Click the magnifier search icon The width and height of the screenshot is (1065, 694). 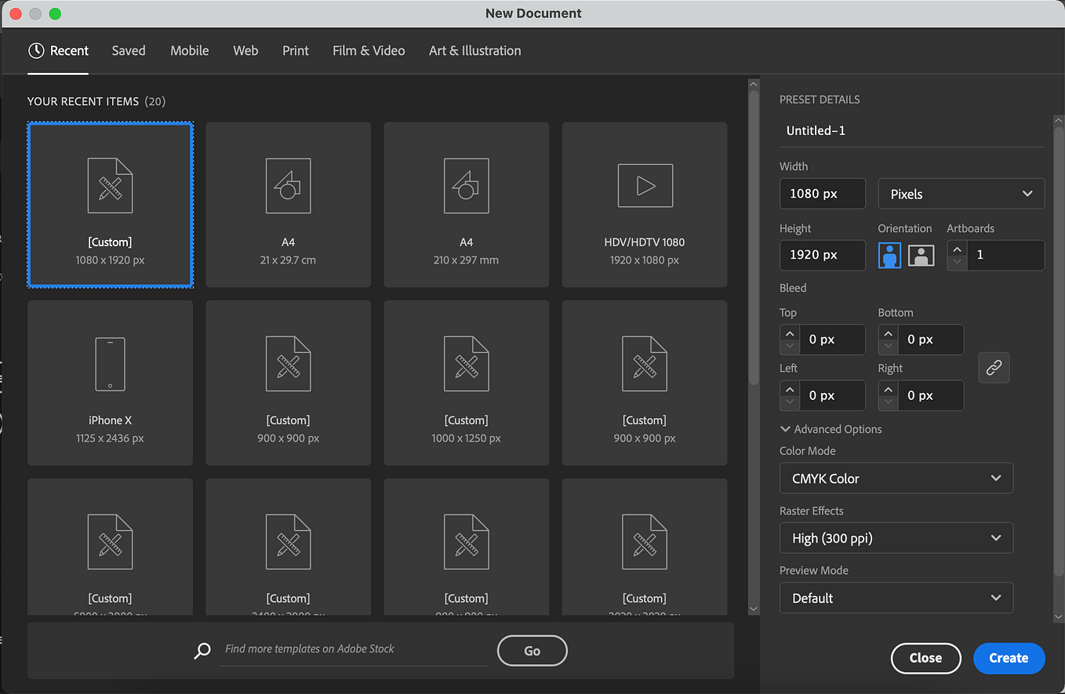point(202,650)
